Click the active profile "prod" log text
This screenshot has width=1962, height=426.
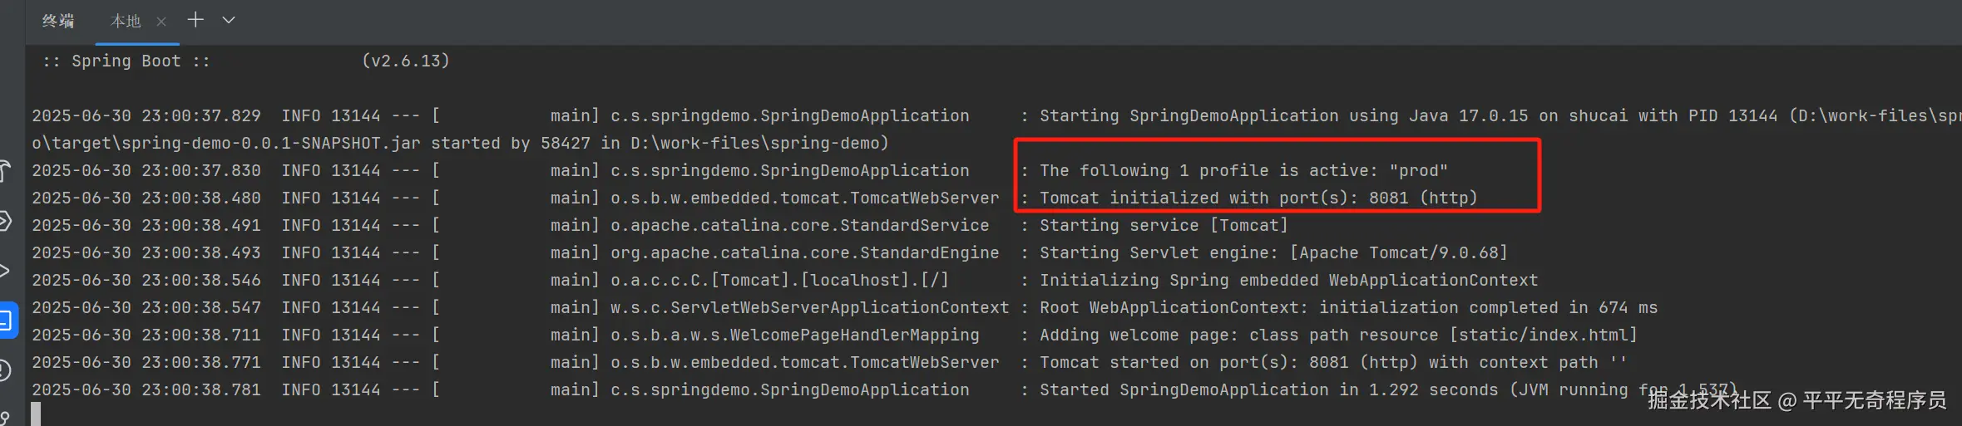tap(1243, 170)
